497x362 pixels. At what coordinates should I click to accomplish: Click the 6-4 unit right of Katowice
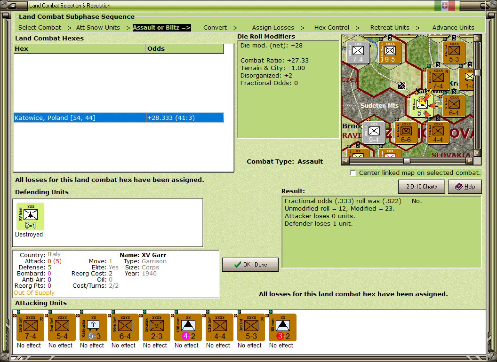point(454,106)
